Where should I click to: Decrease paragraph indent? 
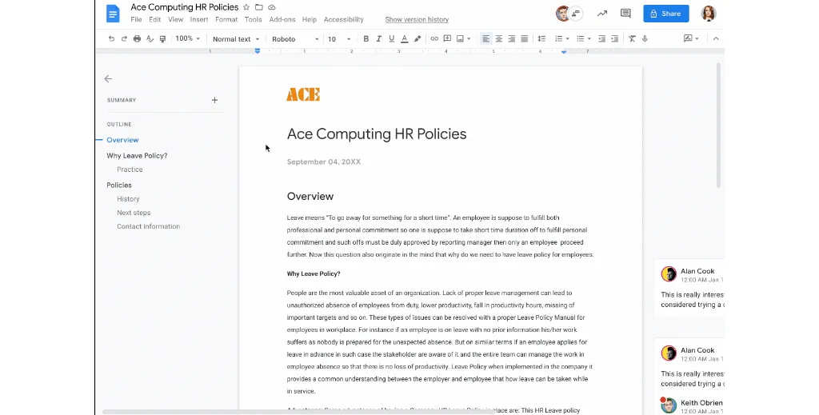pyautogui.click(x=601, y=38)
